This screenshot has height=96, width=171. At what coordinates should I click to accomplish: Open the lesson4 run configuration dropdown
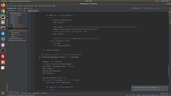(x=136, y=8)
